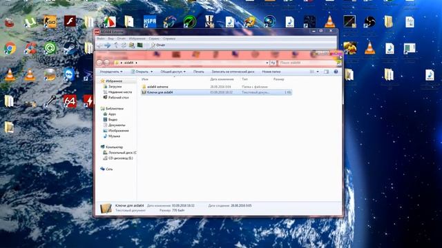Open the Изображения library
The width and height of the screenshot is (442, 248).
pos(118,131)
